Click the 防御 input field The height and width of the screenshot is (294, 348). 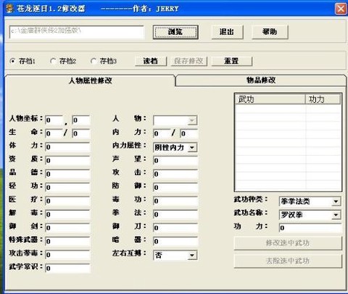pos(175,188)
